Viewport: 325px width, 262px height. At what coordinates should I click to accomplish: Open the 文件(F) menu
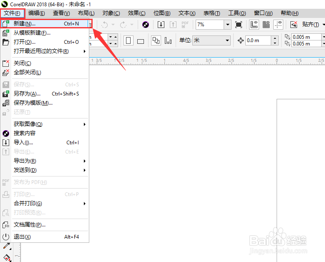[12, 13]
